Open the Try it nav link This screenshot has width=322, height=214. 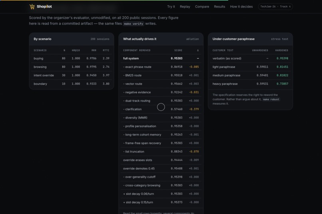(171, 6)
